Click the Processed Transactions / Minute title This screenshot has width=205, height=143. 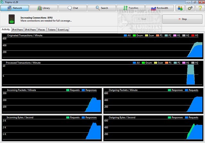coord(23,63)
